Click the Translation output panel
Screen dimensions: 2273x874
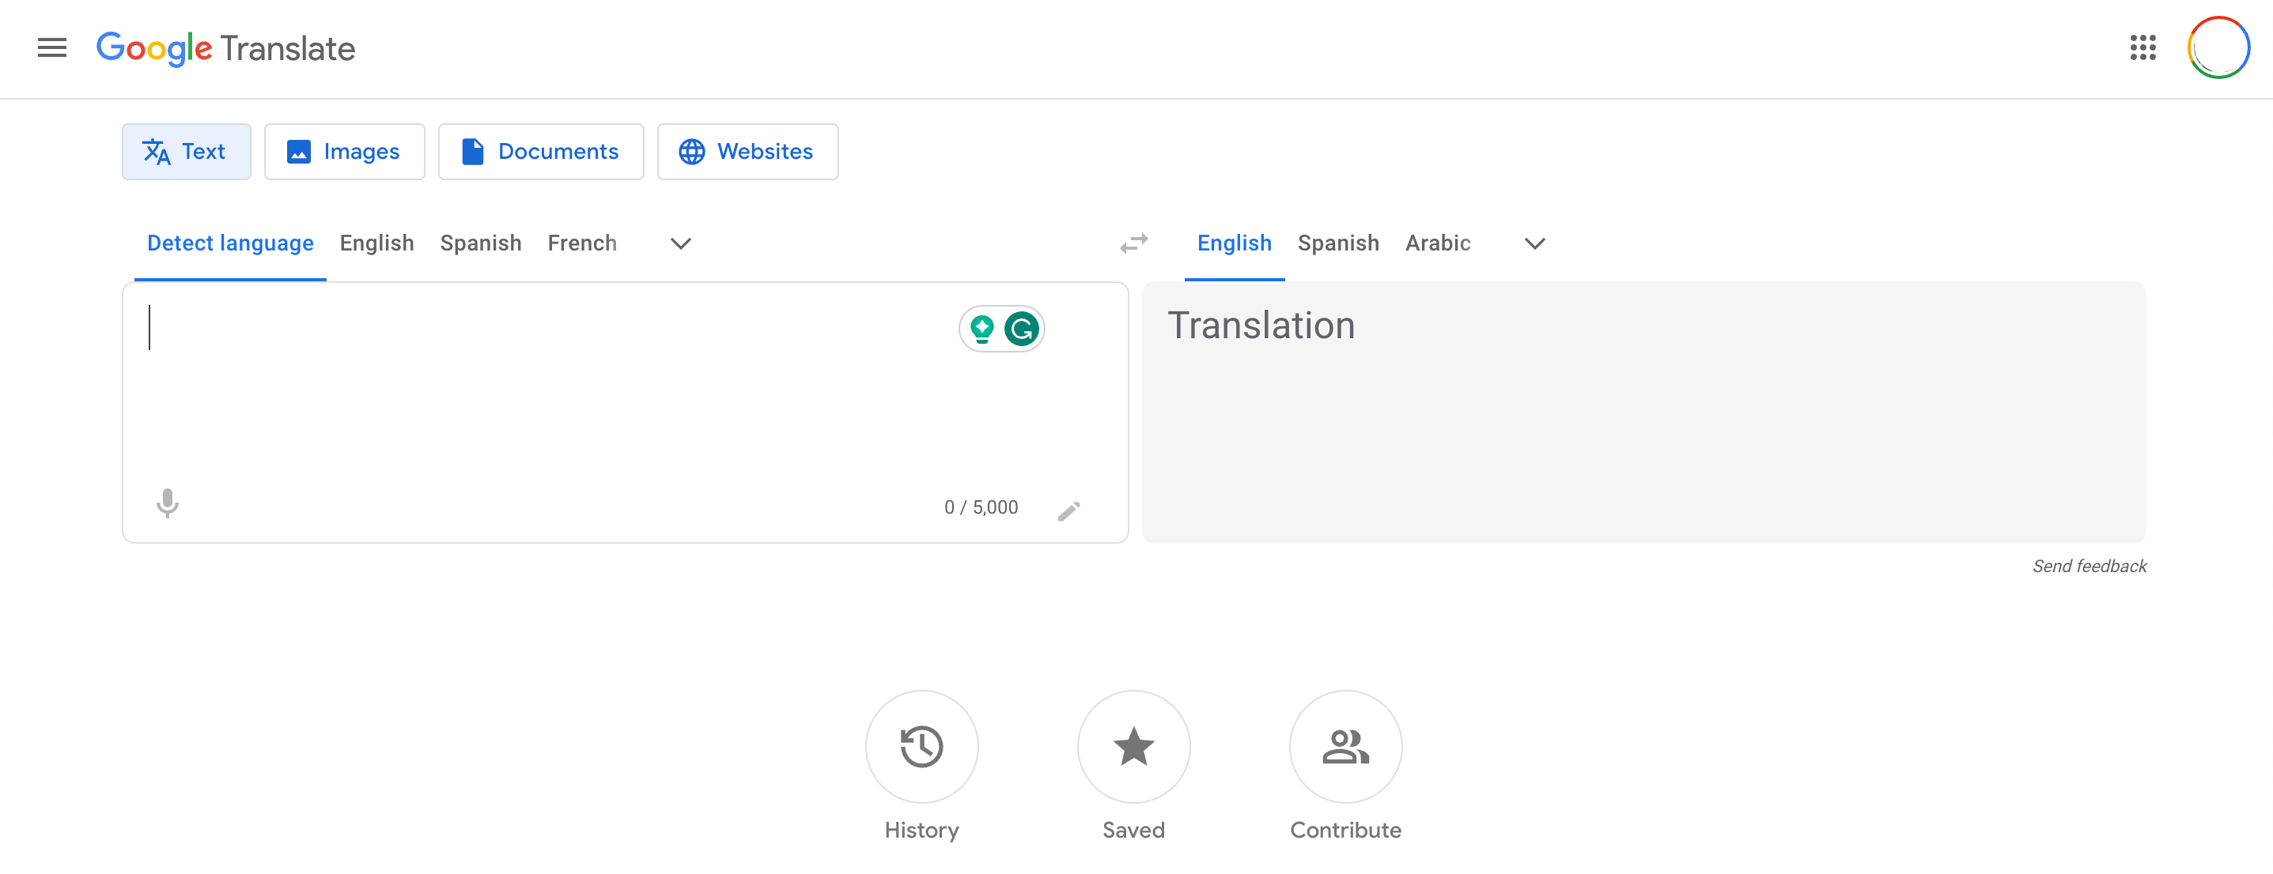click(1643, 412)
